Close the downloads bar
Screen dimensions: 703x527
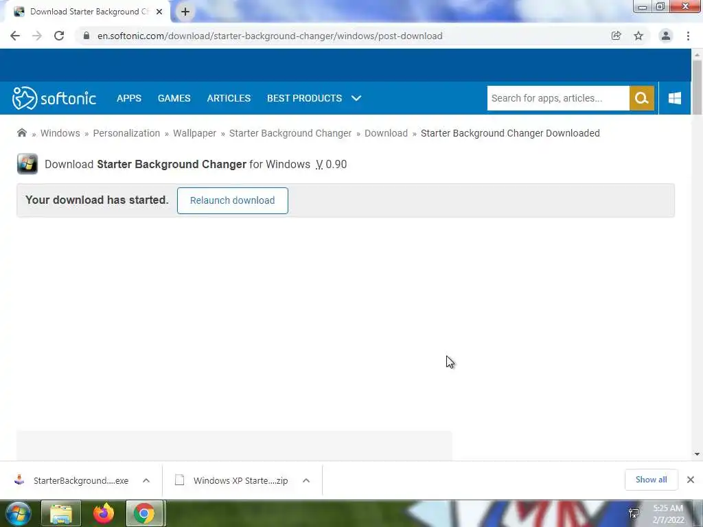691,480
